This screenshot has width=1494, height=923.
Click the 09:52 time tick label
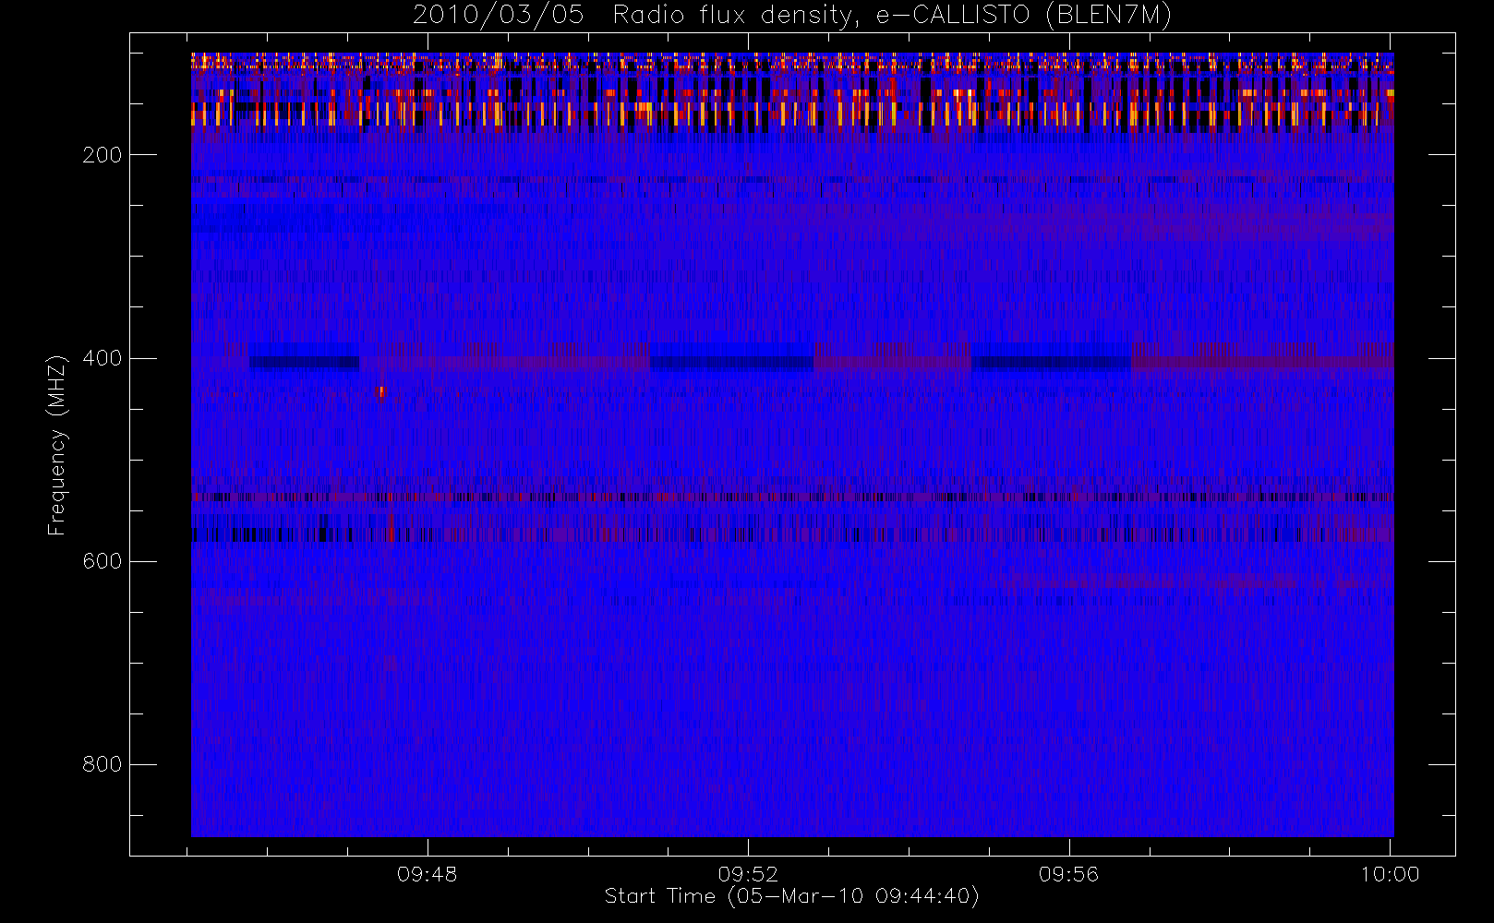(x=748, y=874)
